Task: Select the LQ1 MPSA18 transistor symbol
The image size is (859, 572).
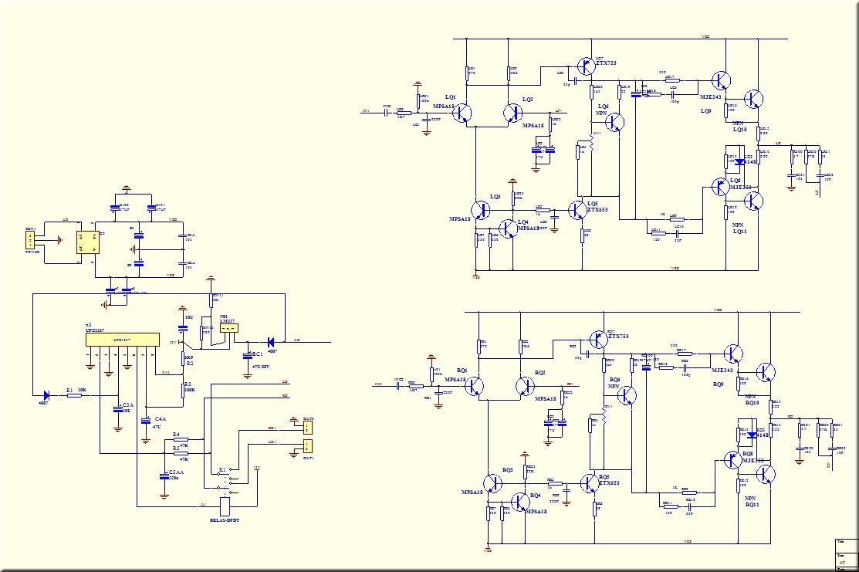Action: tap(462, 113)
